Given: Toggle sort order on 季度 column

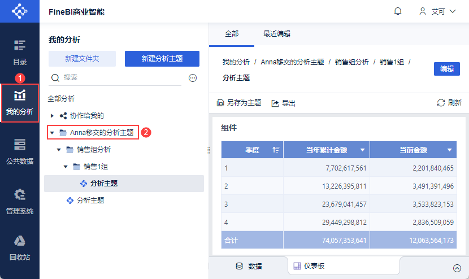Looking at the screenshot, I should [x=276, y=150].
